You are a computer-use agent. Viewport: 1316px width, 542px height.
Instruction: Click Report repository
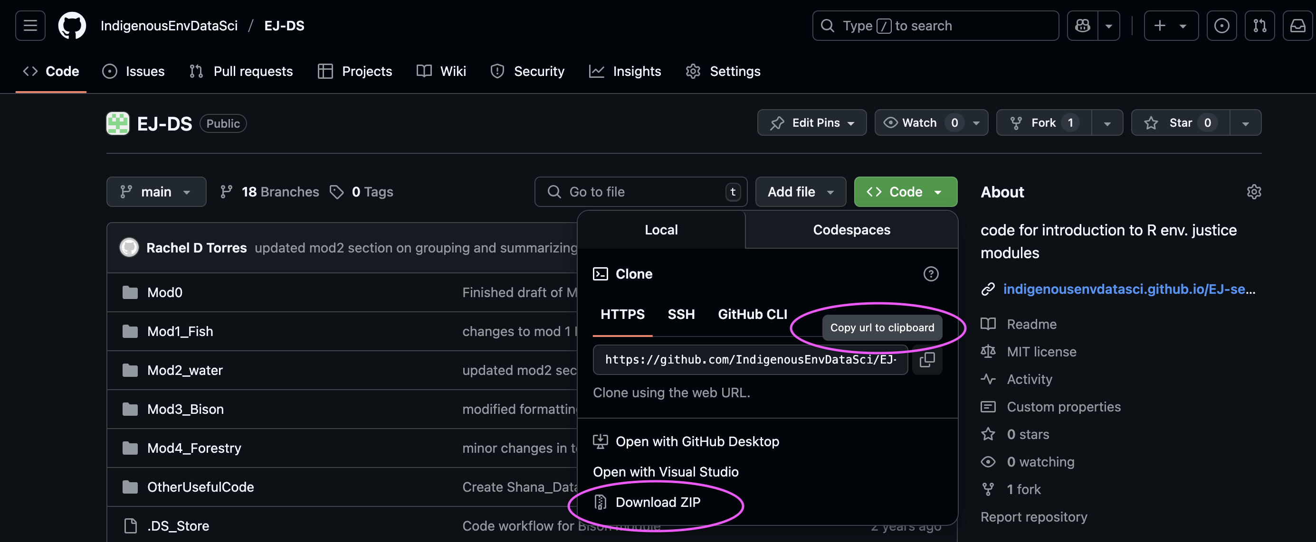point(1033,517)
